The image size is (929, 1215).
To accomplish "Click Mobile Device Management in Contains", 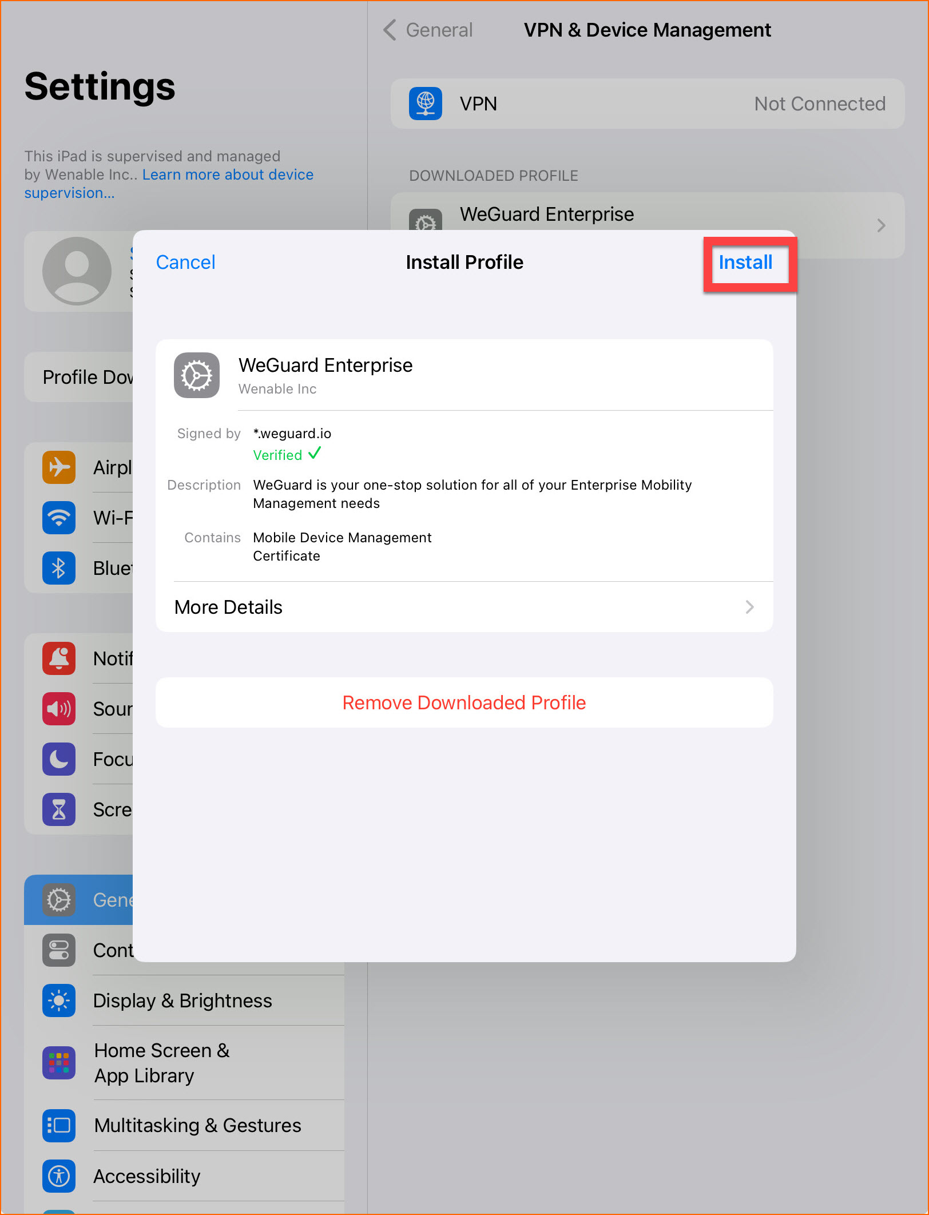I will point(342,538).
